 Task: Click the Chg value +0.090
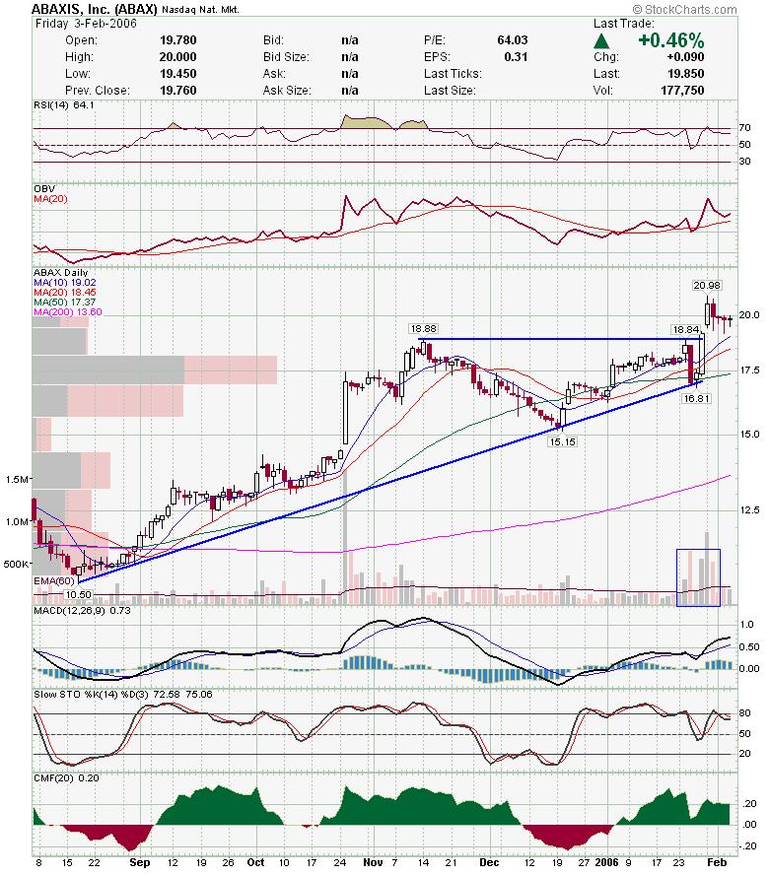pos(685,57)
